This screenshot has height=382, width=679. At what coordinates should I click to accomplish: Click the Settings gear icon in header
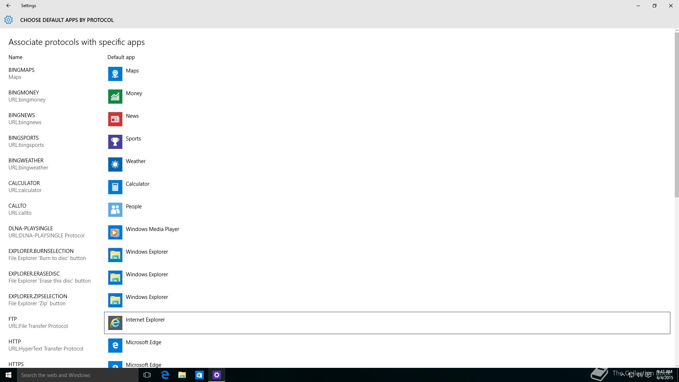click(8, 20)
